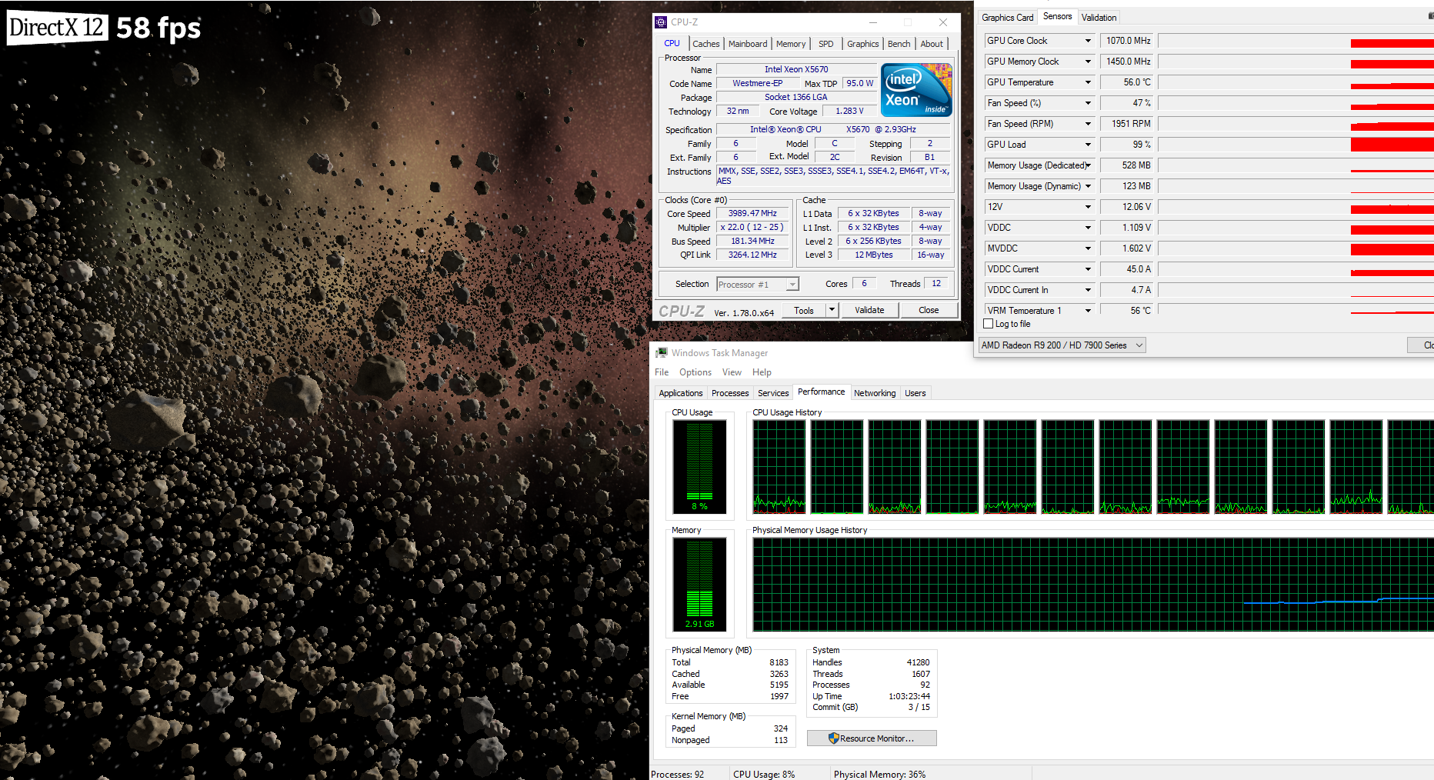Open the VDDC Current sensor dropdown
This screenshot has width=1434, height=780.
coord(1088,269)
